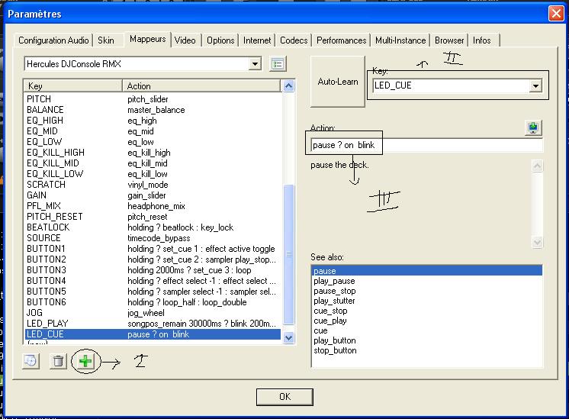Viewport: 569px width, 419px height.
Task: Click the green arrow icon by the Action label
Action: click(533, 127)
